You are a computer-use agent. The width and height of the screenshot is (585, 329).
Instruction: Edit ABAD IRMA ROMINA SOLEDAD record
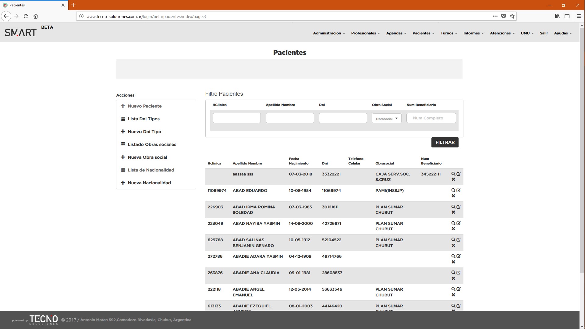[459, 207]
